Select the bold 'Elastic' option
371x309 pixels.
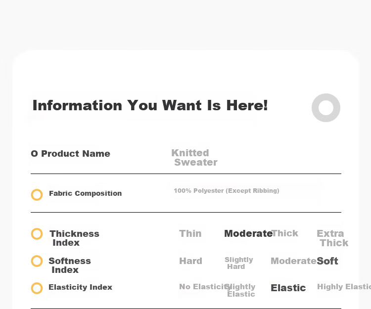(x=288, y=288)
